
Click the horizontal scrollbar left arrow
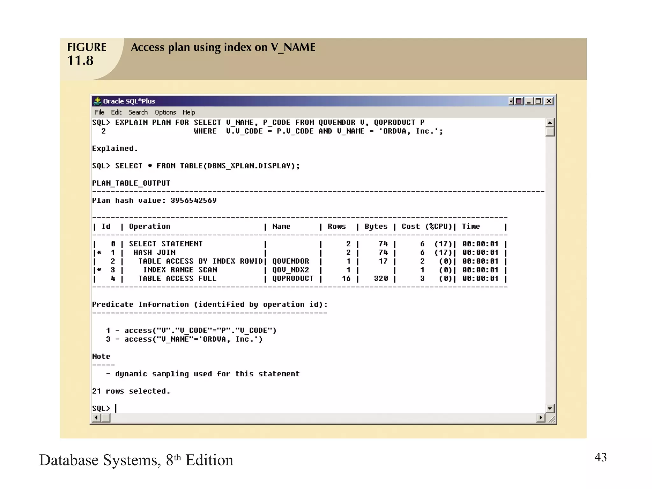coord(96,417)
